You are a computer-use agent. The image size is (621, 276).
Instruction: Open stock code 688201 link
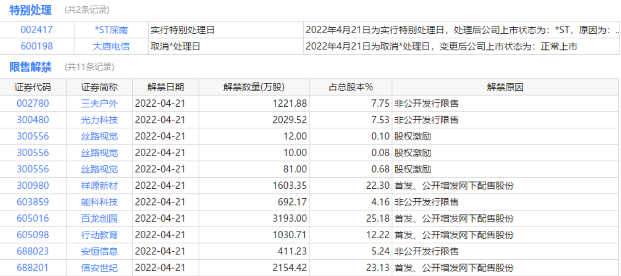tap(33, 268)
